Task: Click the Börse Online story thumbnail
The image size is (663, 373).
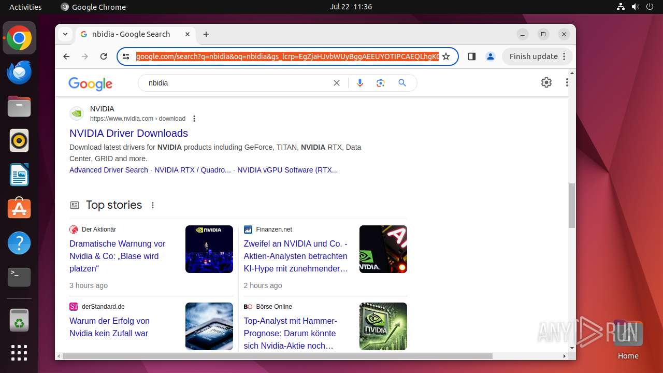Action: (x=383, y=326)
